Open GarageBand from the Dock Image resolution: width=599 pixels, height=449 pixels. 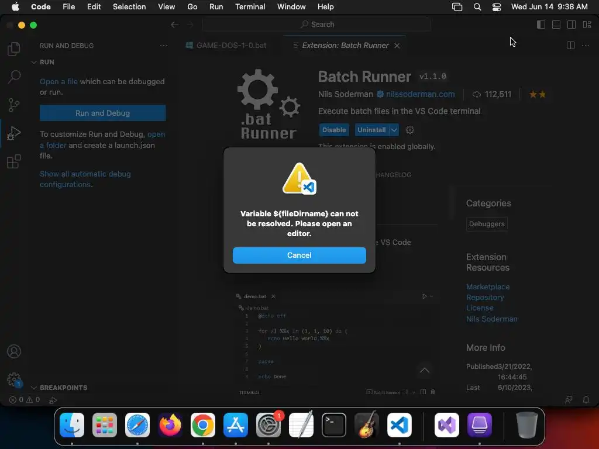[x=367, y=424]
